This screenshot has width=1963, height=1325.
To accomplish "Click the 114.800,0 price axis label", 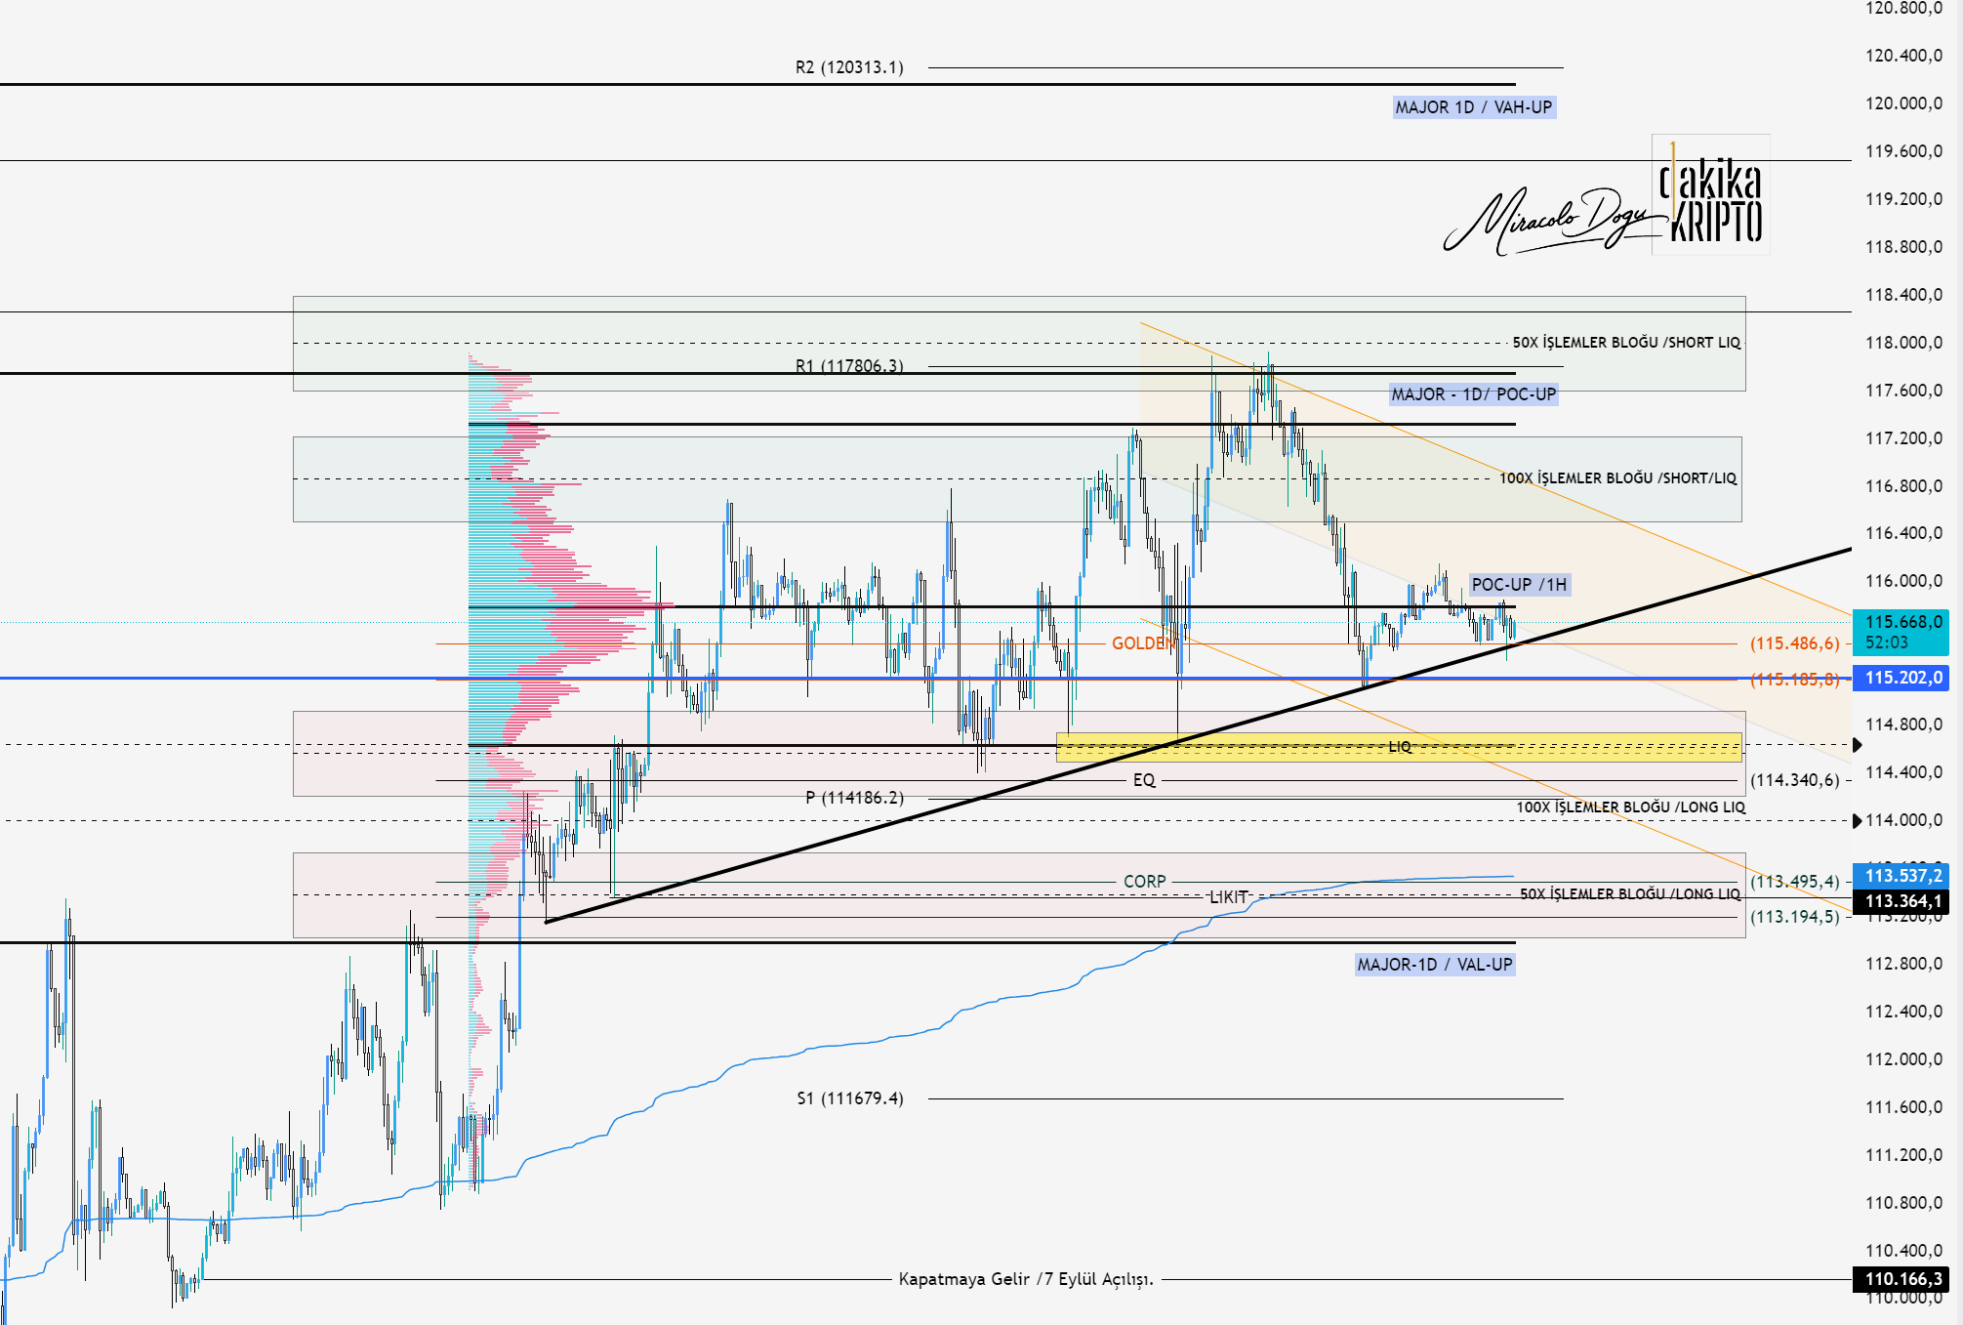I will point(1903,725).
